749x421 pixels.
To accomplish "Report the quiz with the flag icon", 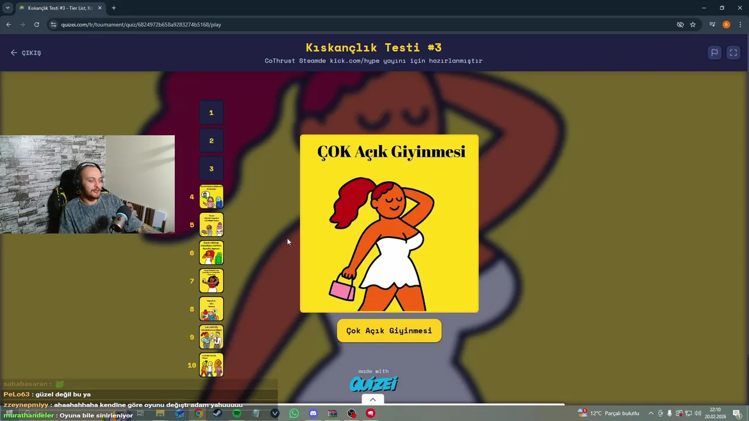I will click(x=714, y=53).
